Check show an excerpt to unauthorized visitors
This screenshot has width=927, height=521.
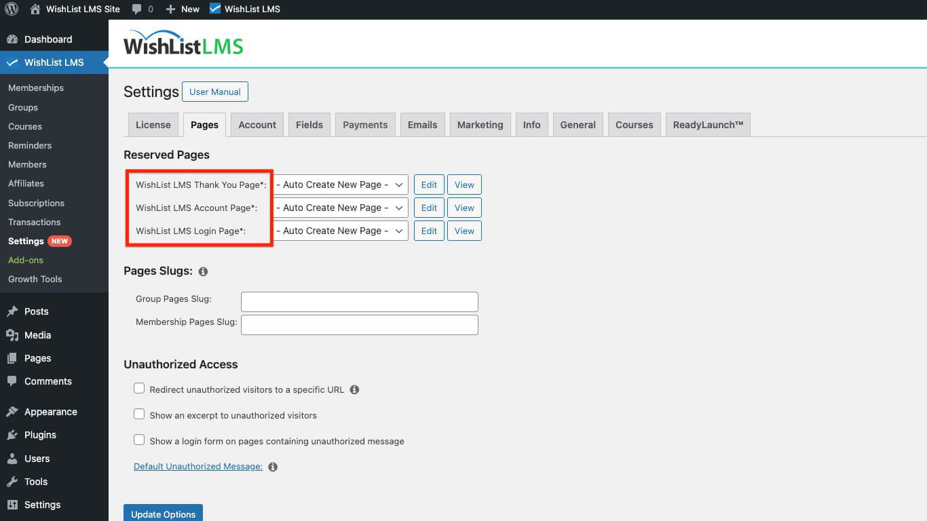(139, 414)
